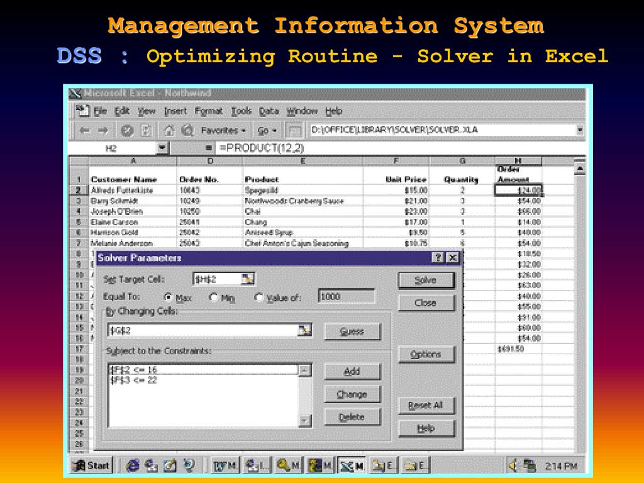
Task: Click the Reset All button
Action: (x=426, y=406)
